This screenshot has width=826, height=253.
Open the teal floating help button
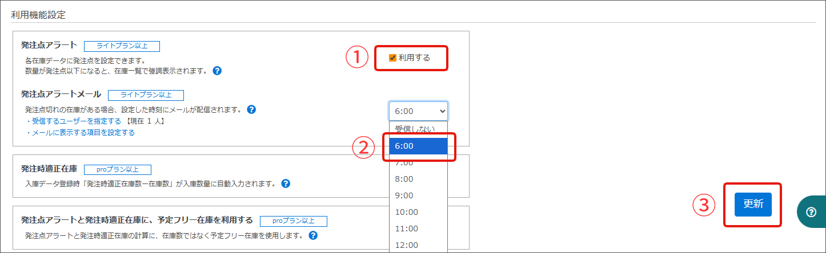coord(811,212)
